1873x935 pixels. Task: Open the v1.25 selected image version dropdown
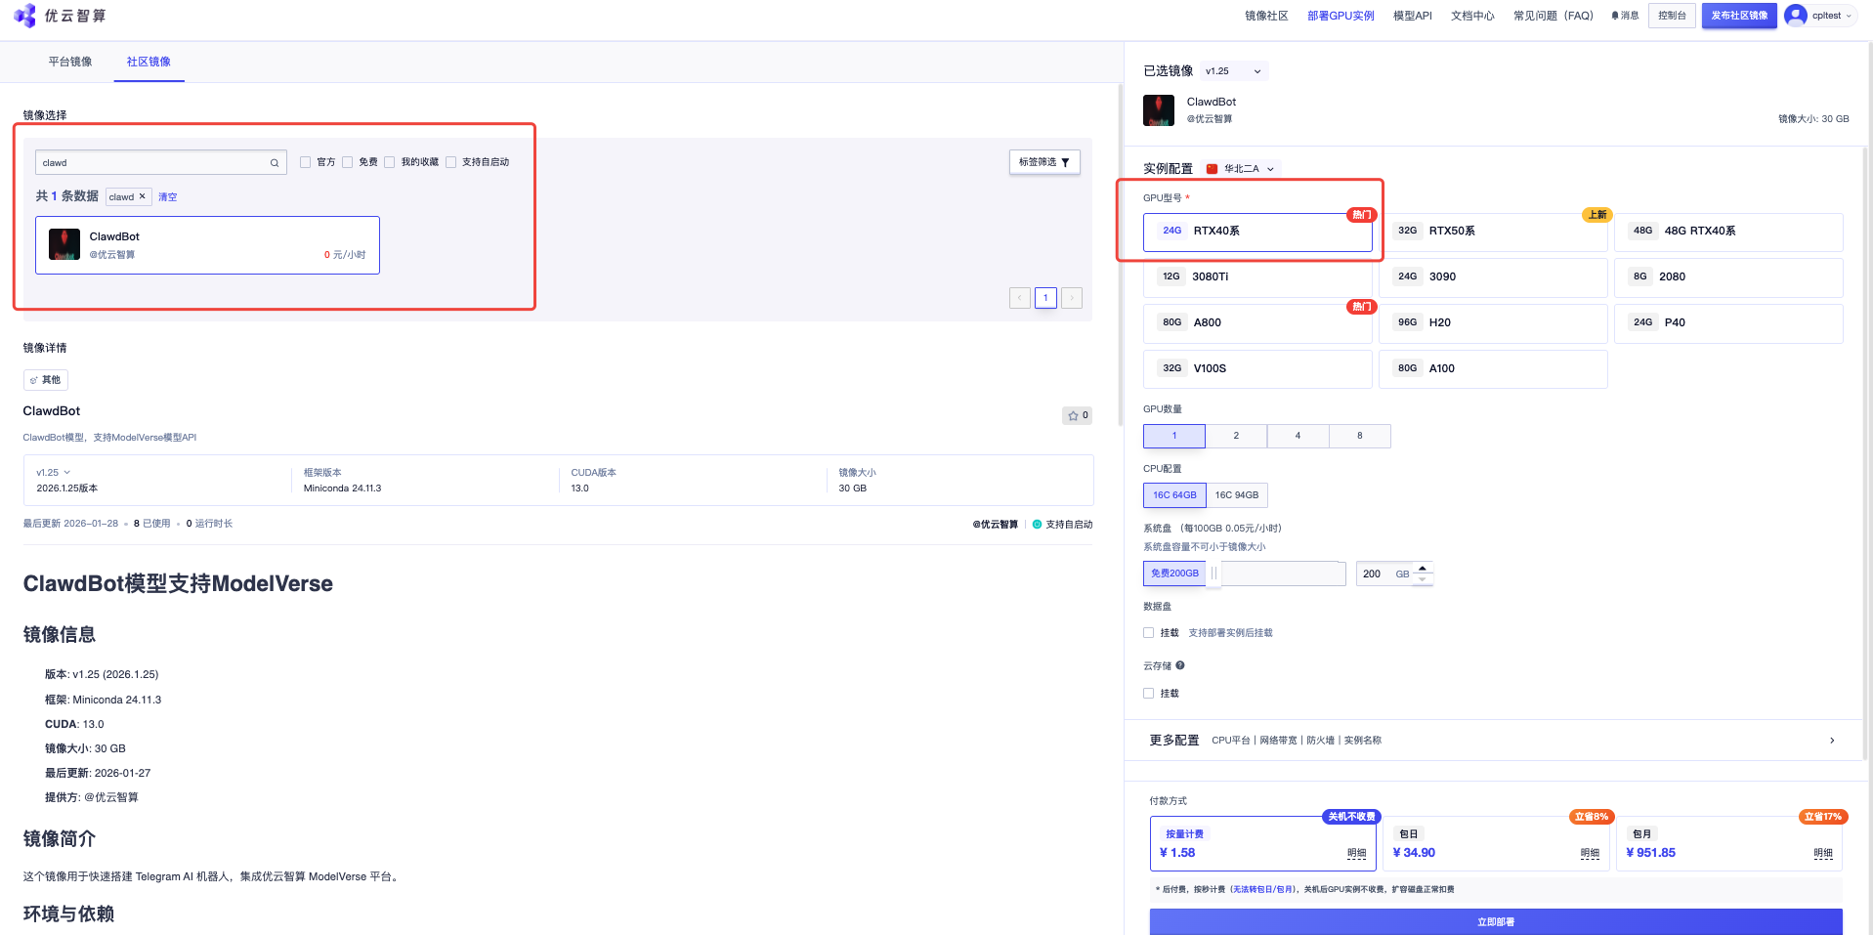coord(1234,71)
